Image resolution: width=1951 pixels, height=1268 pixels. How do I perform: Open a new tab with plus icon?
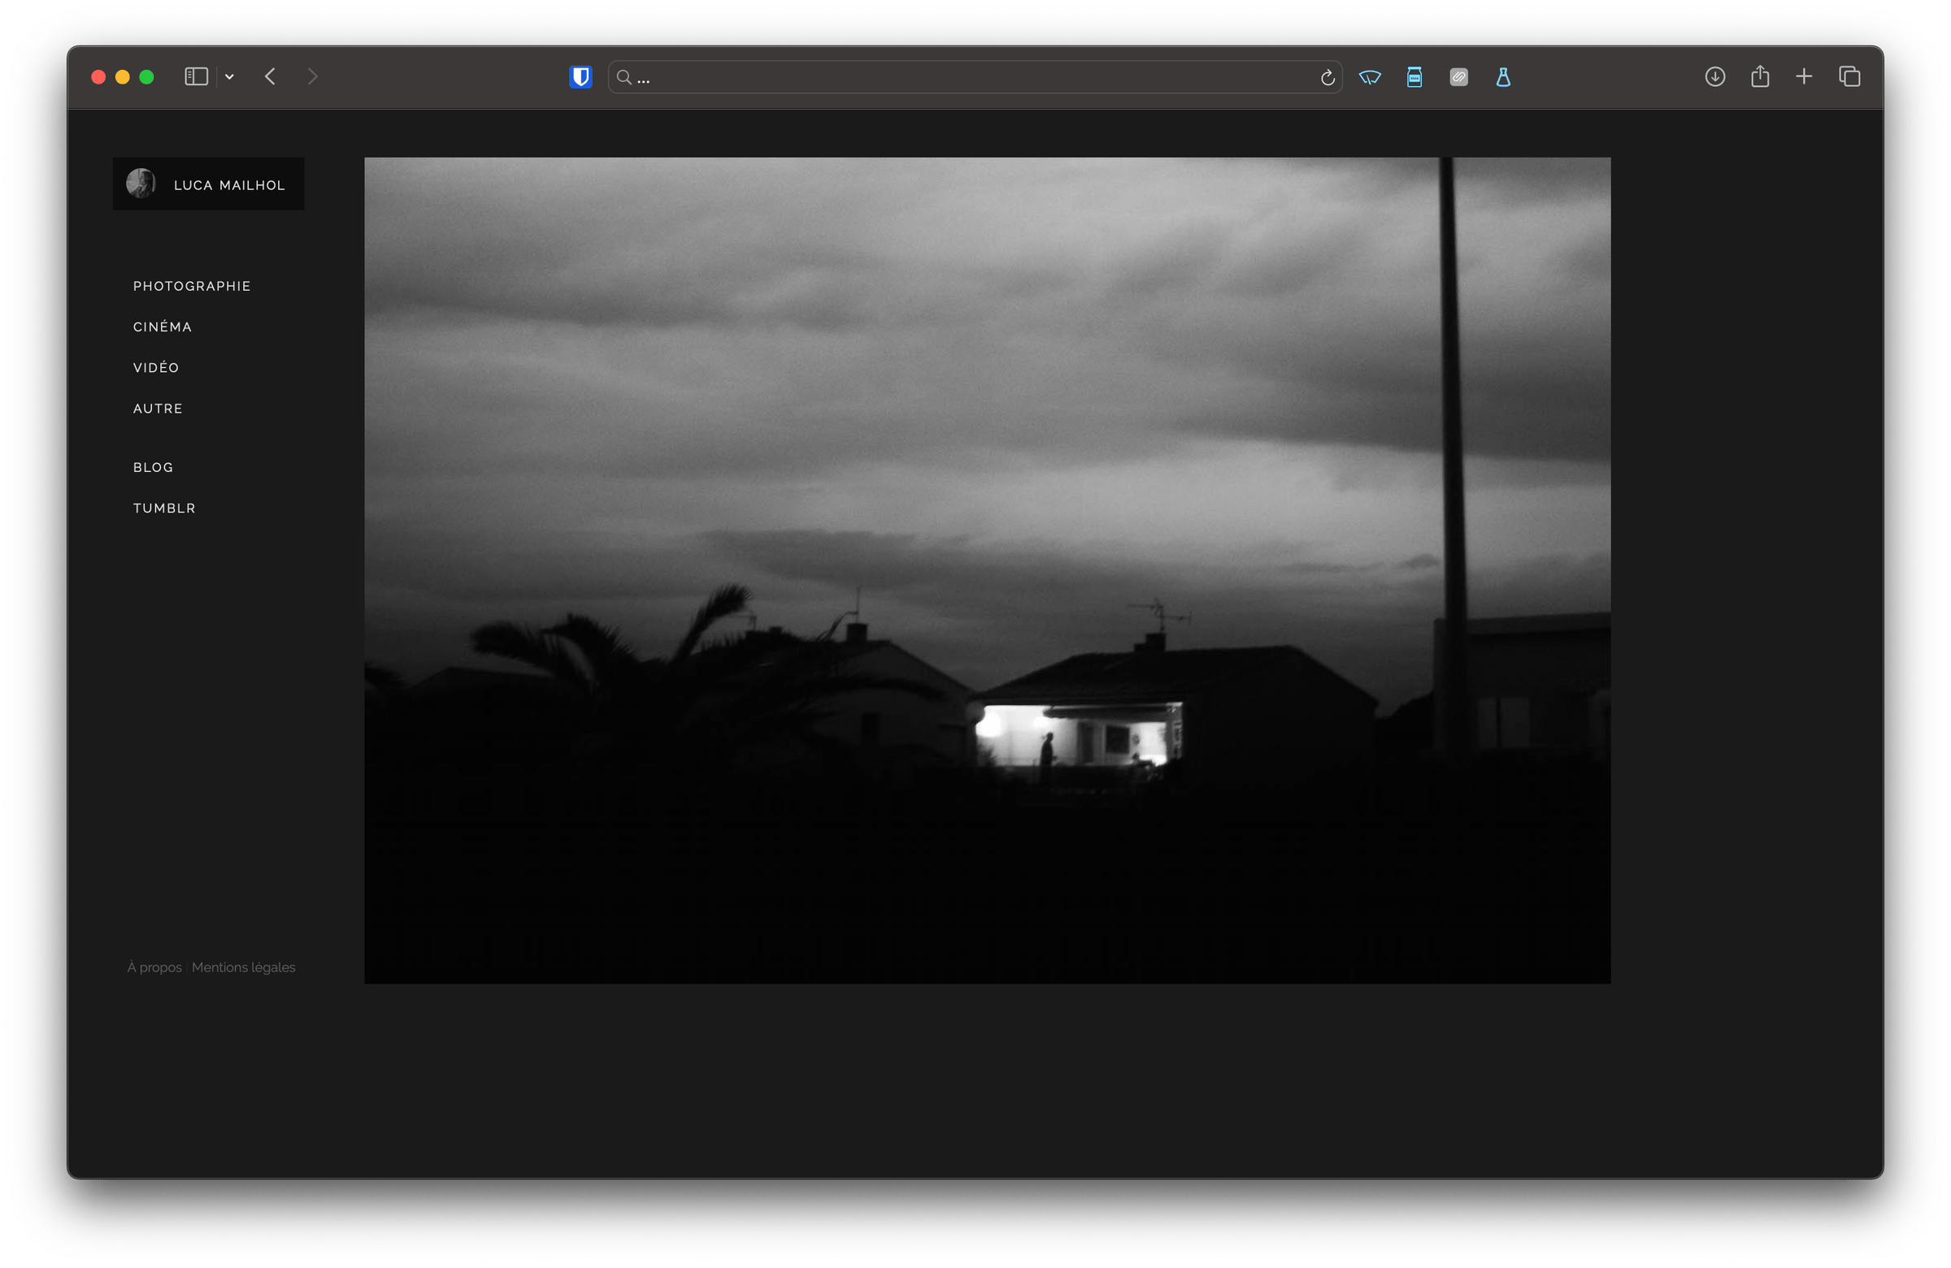(1803, 77)
